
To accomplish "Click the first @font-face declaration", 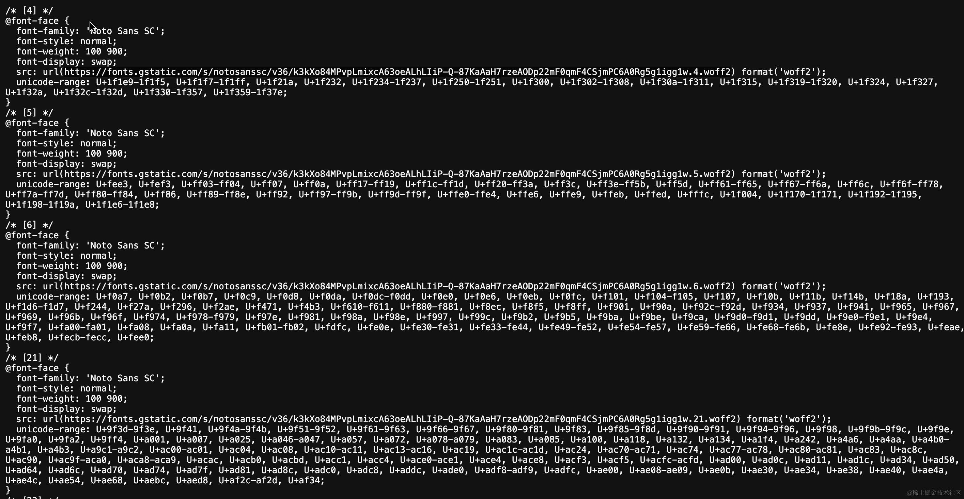I will click(37, 21).
